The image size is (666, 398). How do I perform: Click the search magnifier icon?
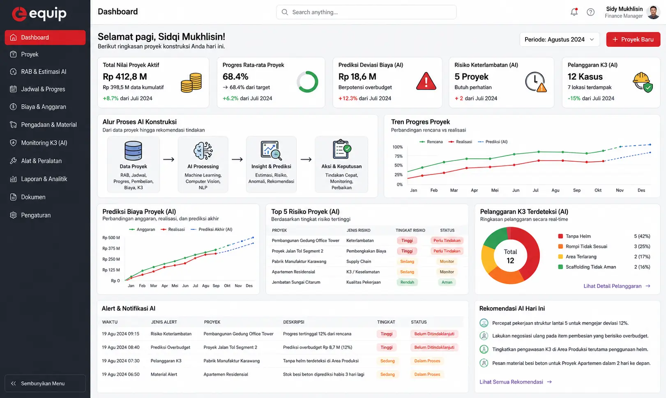285,12
